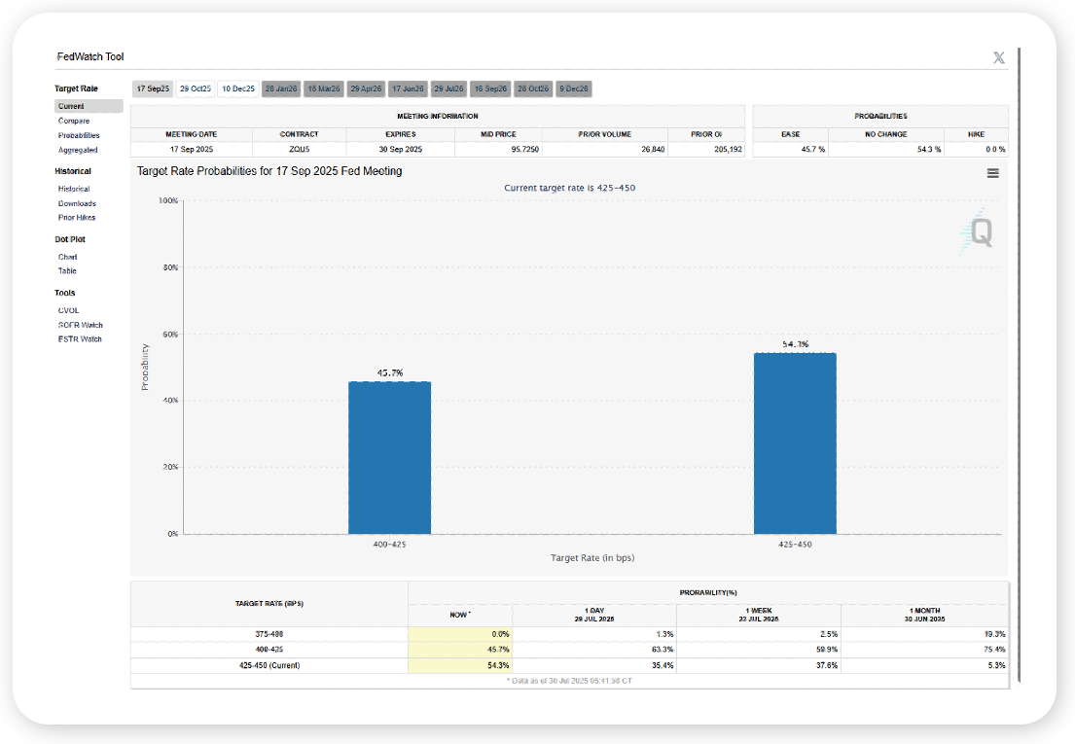Open the 29 Apr26 meeting tab

point(366,89)
